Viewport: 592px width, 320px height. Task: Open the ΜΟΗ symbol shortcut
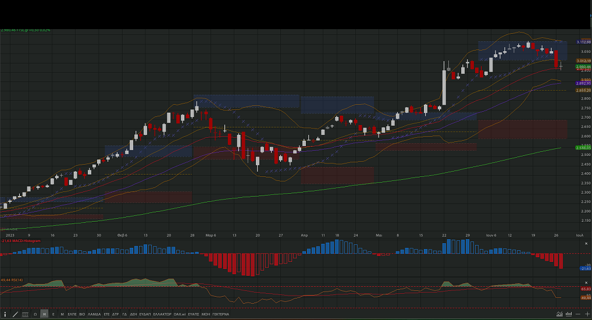206,314
